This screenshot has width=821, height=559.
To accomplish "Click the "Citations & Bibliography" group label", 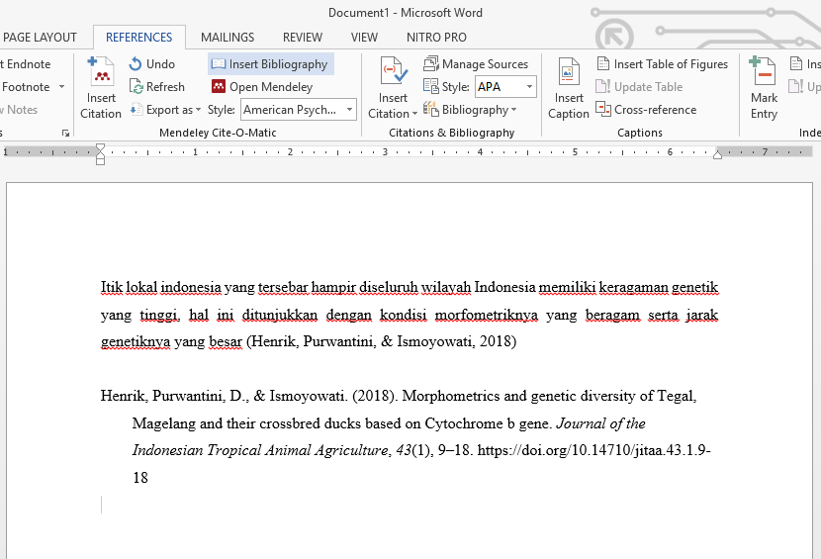I will tap(451, 133).
